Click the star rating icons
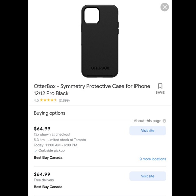 (48, 100)
